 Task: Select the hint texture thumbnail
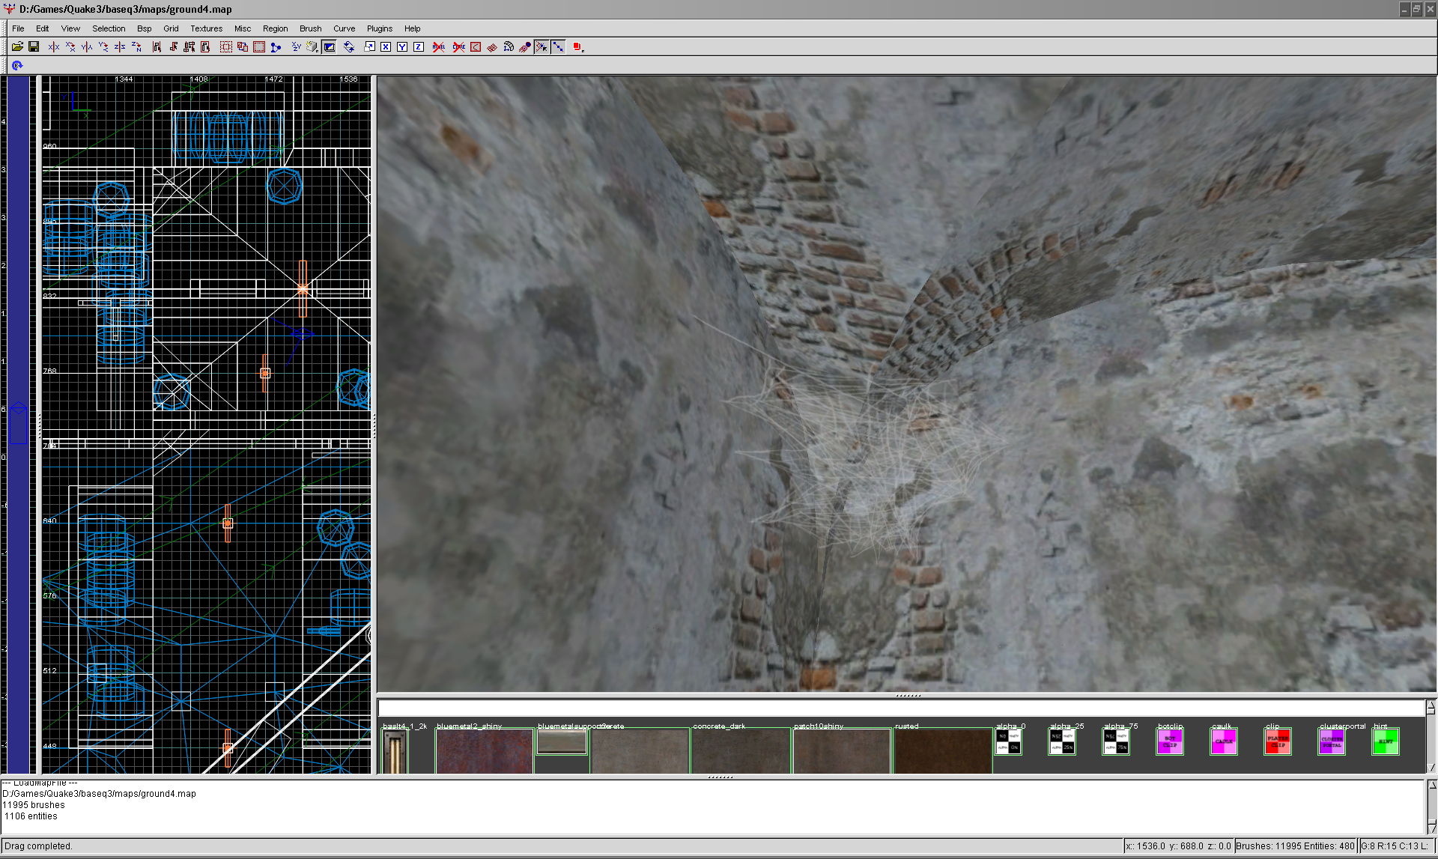point(1385,741)
